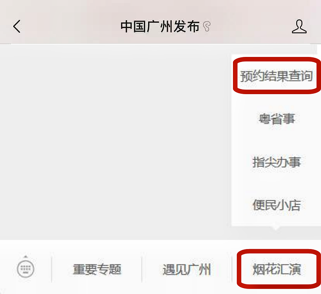Dismiss the popup by clicking empty chat area
This screenshot has height=294, width=321.
(115, 141)
